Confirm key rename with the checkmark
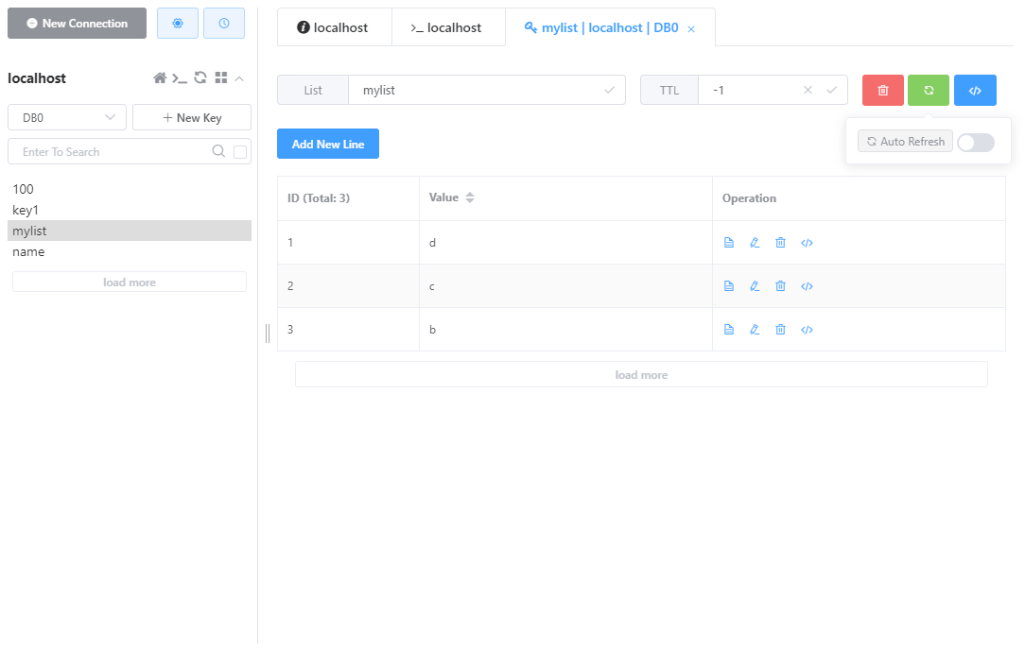The image size is (1025, 651). click(x=609, y=90)
